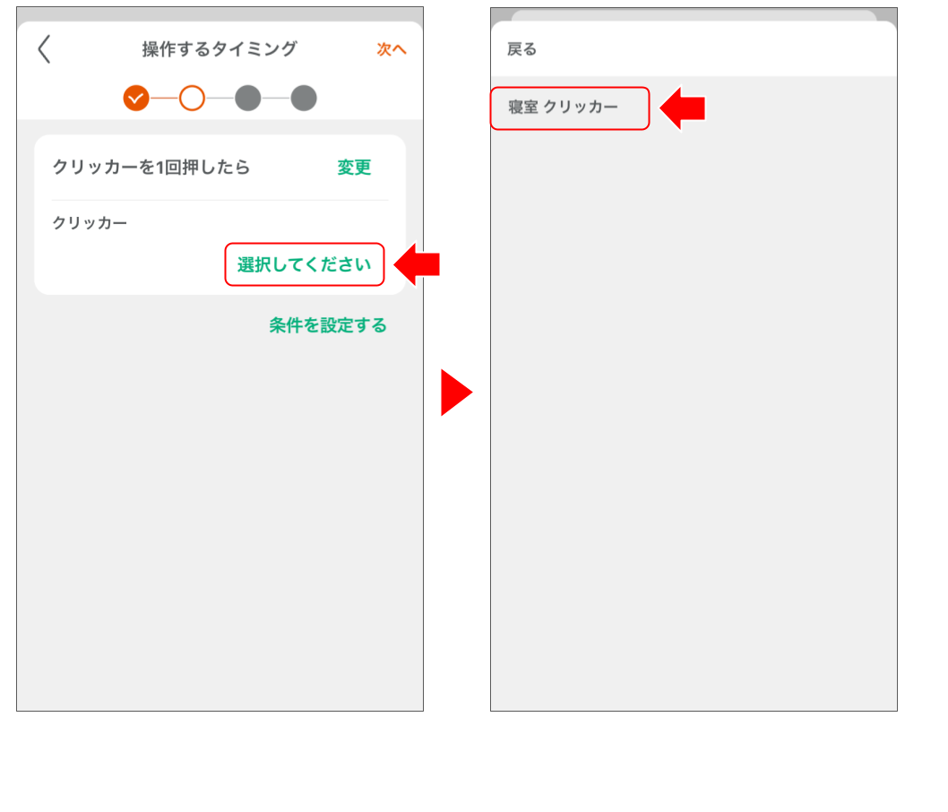Screen dimensions: 948x812
Task: Tap the クリッカー field label
Action: [90, 223]
